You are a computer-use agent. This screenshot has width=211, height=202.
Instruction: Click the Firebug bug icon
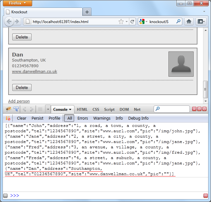tap(8, 109)
